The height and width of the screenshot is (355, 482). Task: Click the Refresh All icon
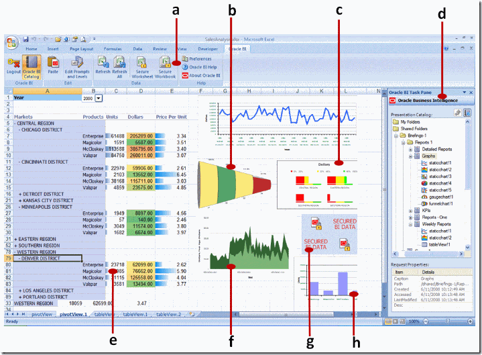(119, 62)
